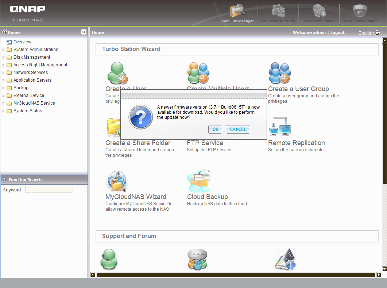Expand Network Services tree node
Image resolution: width=387 pixels, height=288 pixels.
click(x=3, y=73)
